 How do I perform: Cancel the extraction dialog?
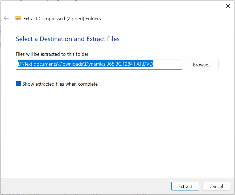tap(216, 186)
